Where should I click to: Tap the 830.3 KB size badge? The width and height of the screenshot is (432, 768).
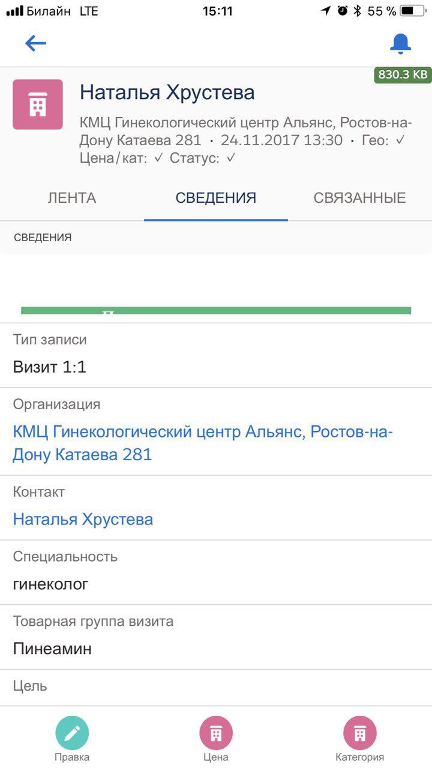click(x=403, y=74)
